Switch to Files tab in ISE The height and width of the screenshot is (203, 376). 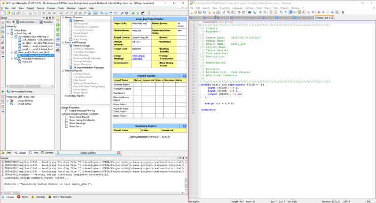[x=34, y=153]
